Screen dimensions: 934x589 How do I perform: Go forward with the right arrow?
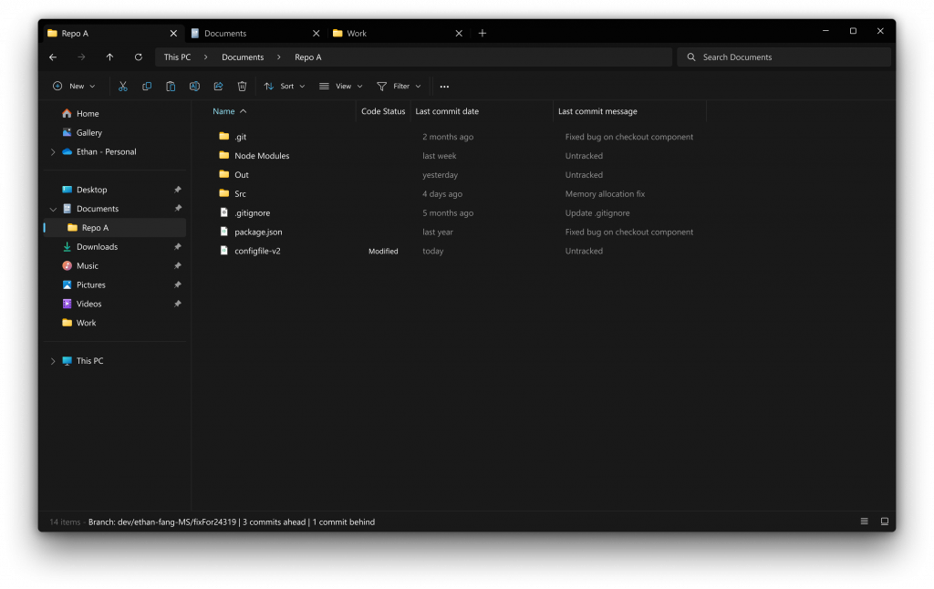81,57
